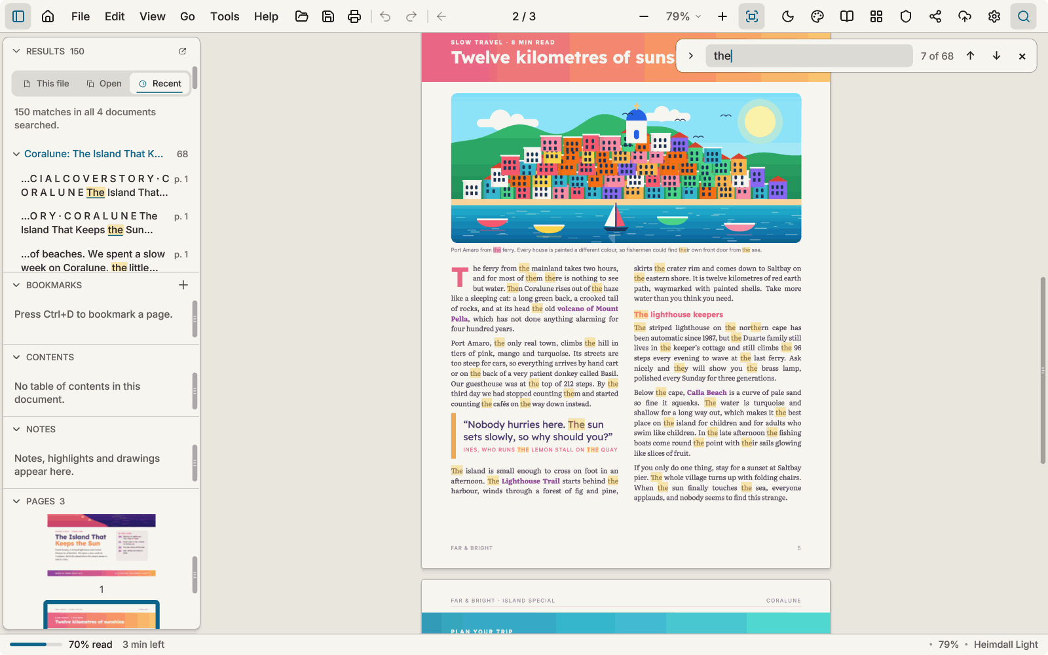Collapse the Coraline document results group
The image size is (1048, 655).
point(16,154)
